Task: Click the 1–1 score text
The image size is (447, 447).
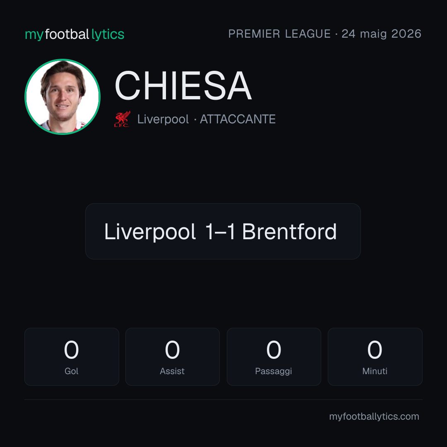Action: point(220,231)
